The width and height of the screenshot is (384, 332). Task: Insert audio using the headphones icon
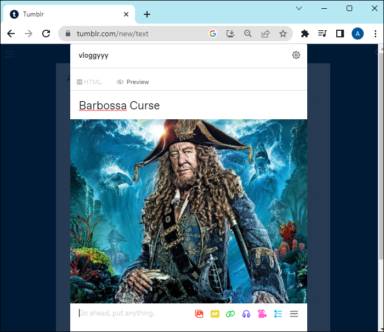246,314
